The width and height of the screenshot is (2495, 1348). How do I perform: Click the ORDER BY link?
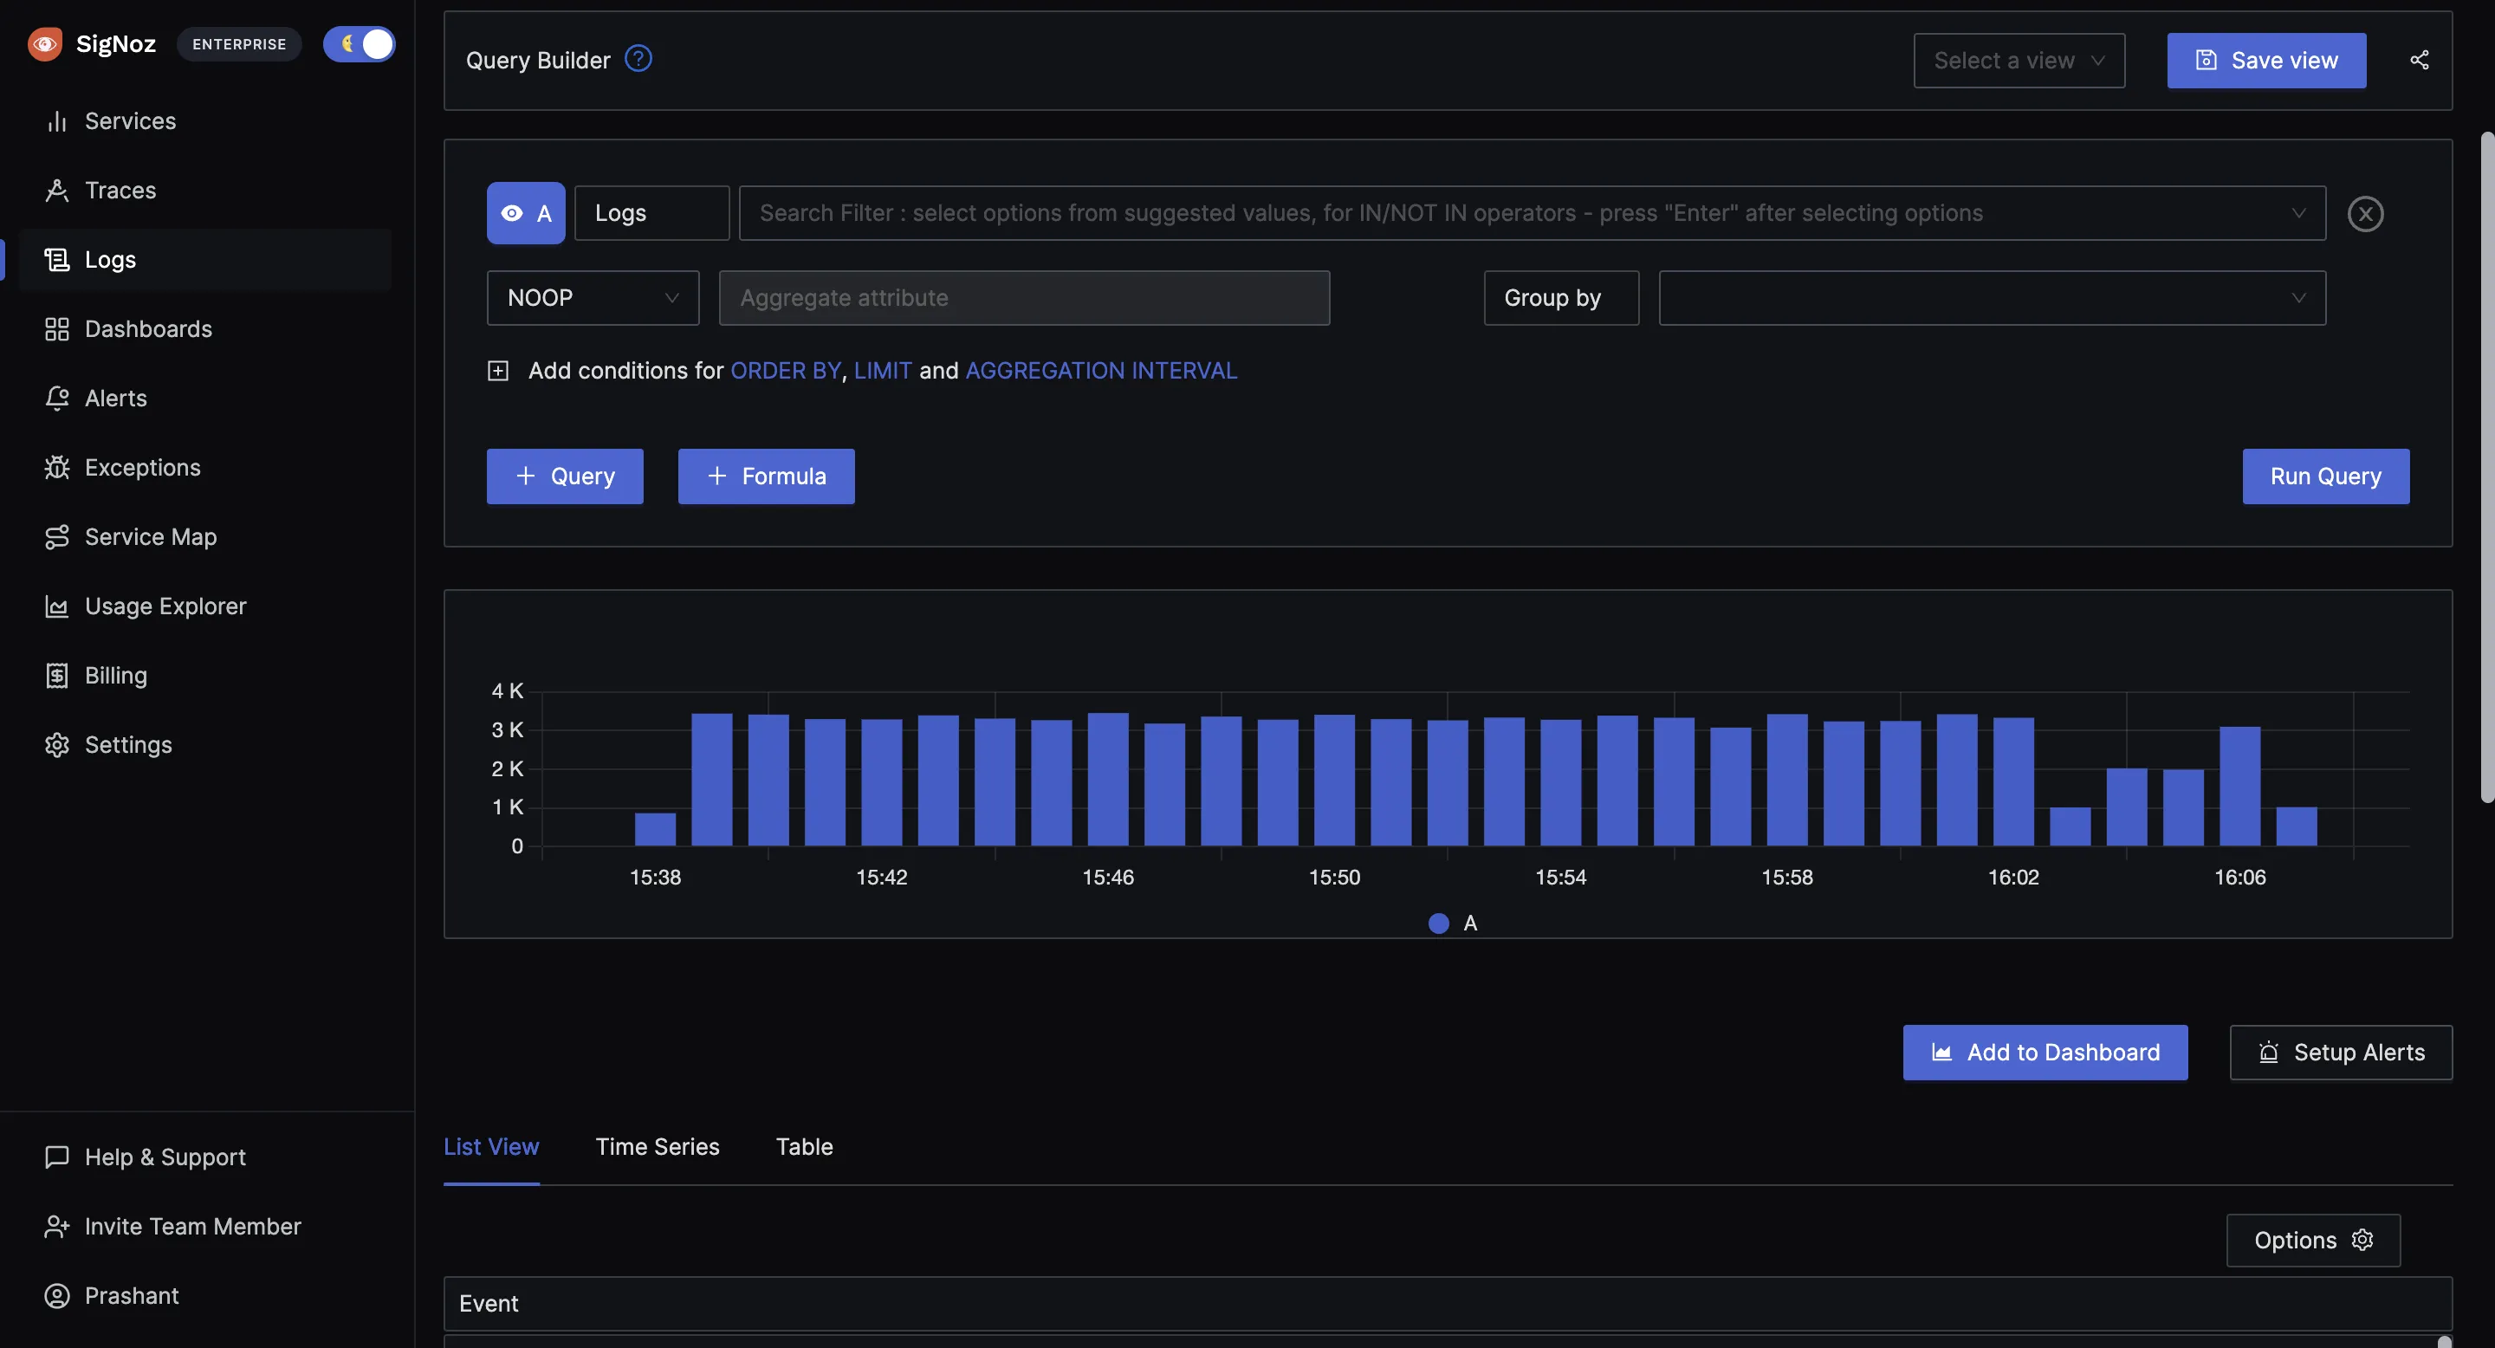[786, 371]
